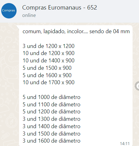
Task: Click the emoji reaction icon beside message
Action: (137, 86)
